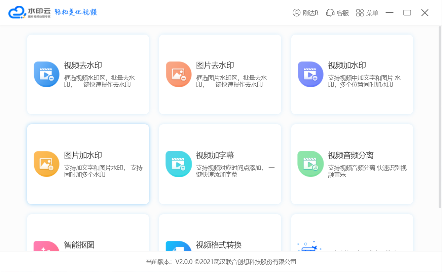Click the pink 智能抠图 icon
The width and height of the screenshot is (442, 272).
pos(46,246)
